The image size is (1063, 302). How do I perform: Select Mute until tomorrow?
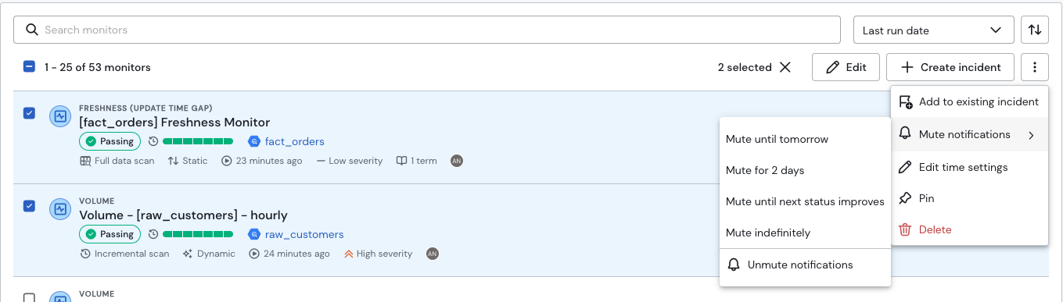777,139
